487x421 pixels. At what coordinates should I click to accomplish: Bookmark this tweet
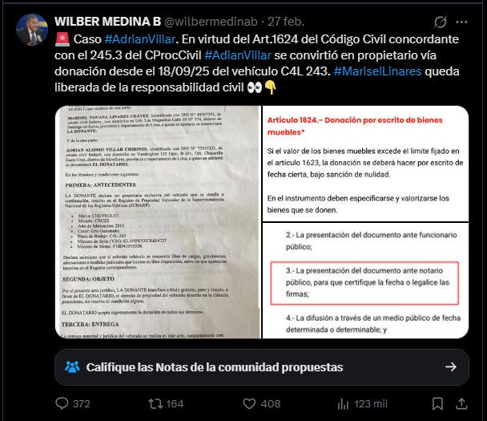point(437,403)
